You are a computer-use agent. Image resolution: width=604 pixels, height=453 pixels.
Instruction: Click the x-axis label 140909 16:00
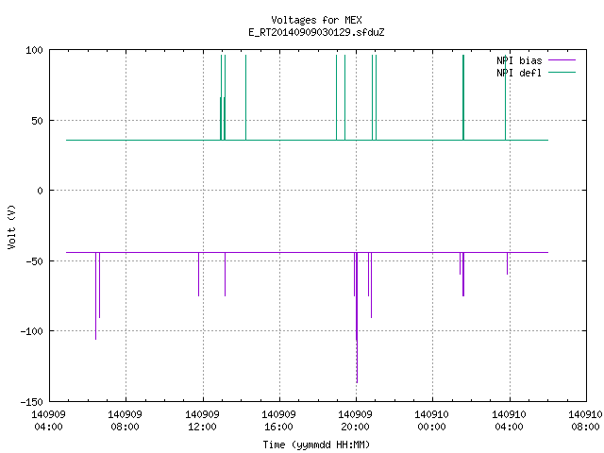pos(278,421)
